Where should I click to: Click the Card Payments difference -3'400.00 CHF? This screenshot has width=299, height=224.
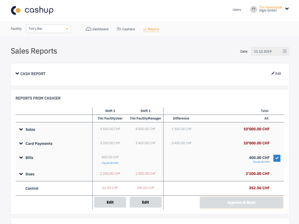tap(181, 143)
